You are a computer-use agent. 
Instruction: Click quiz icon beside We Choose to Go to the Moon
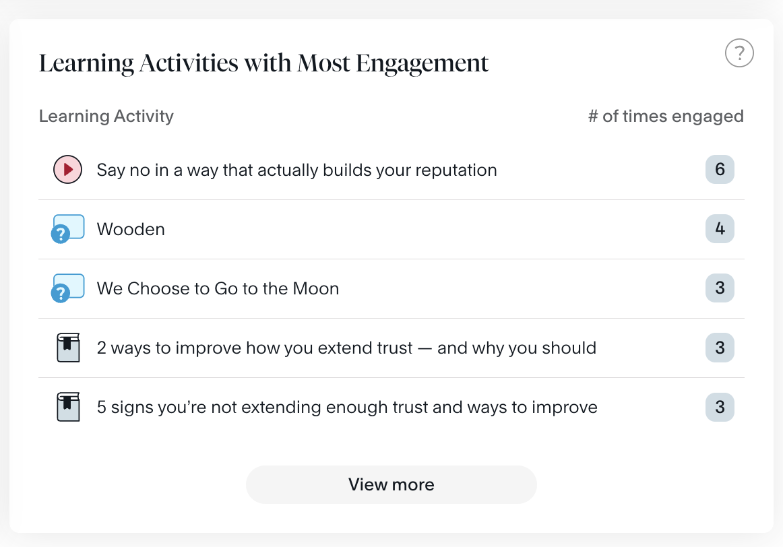68,288
